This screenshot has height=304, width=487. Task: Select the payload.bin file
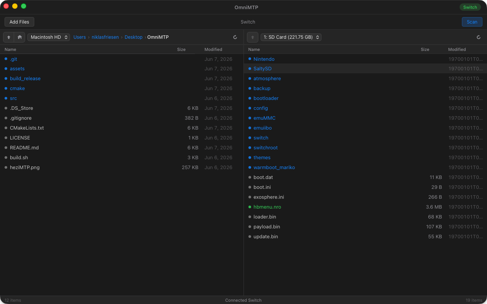pyautogui.click(x=365, y=227)
